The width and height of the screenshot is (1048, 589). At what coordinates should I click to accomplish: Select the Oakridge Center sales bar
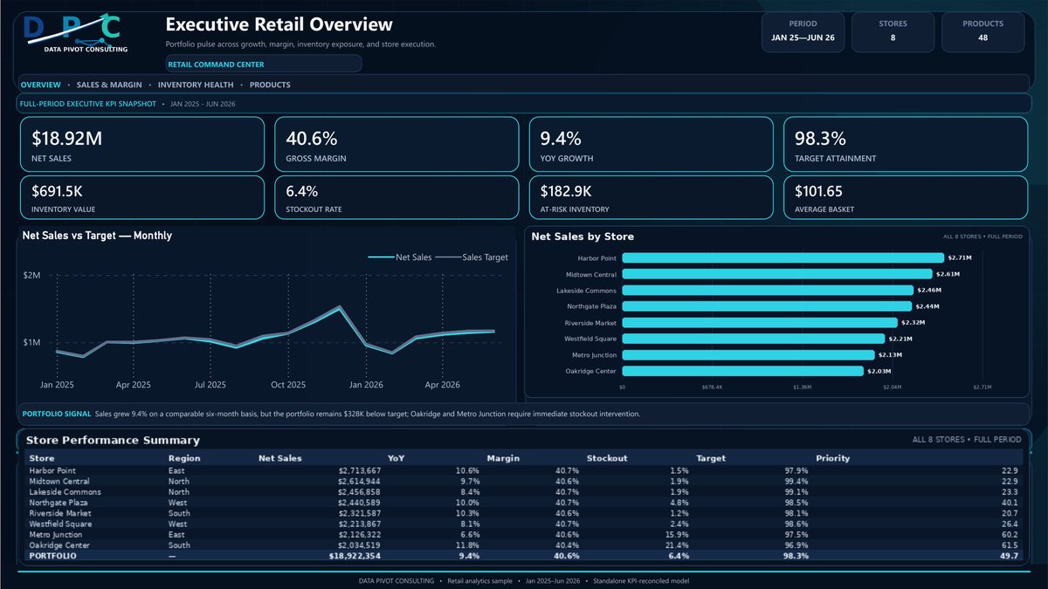click(742, 371)
